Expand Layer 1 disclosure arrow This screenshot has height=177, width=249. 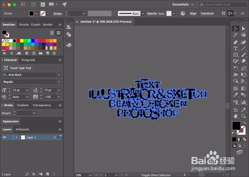click(x=16, y=137)
